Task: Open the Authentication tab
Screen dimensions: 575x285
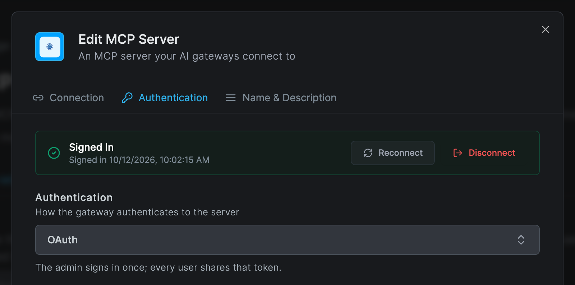Action: 165,98
